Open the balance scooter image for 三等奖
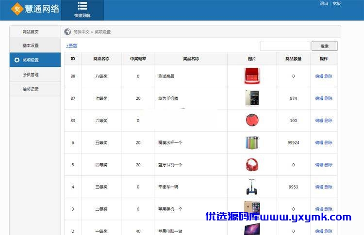Screen dimensions: 364x235 252,187
